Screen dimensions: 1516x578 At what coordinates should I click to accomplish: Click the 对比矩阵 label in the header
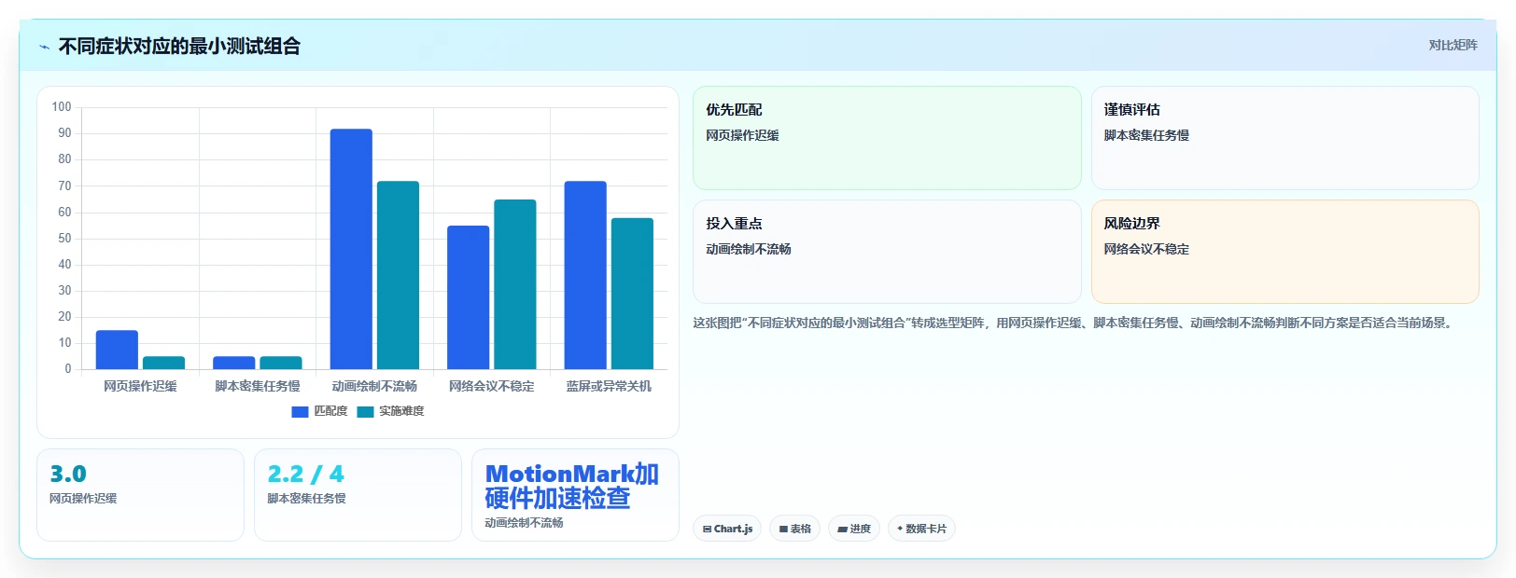point(1453,46)
